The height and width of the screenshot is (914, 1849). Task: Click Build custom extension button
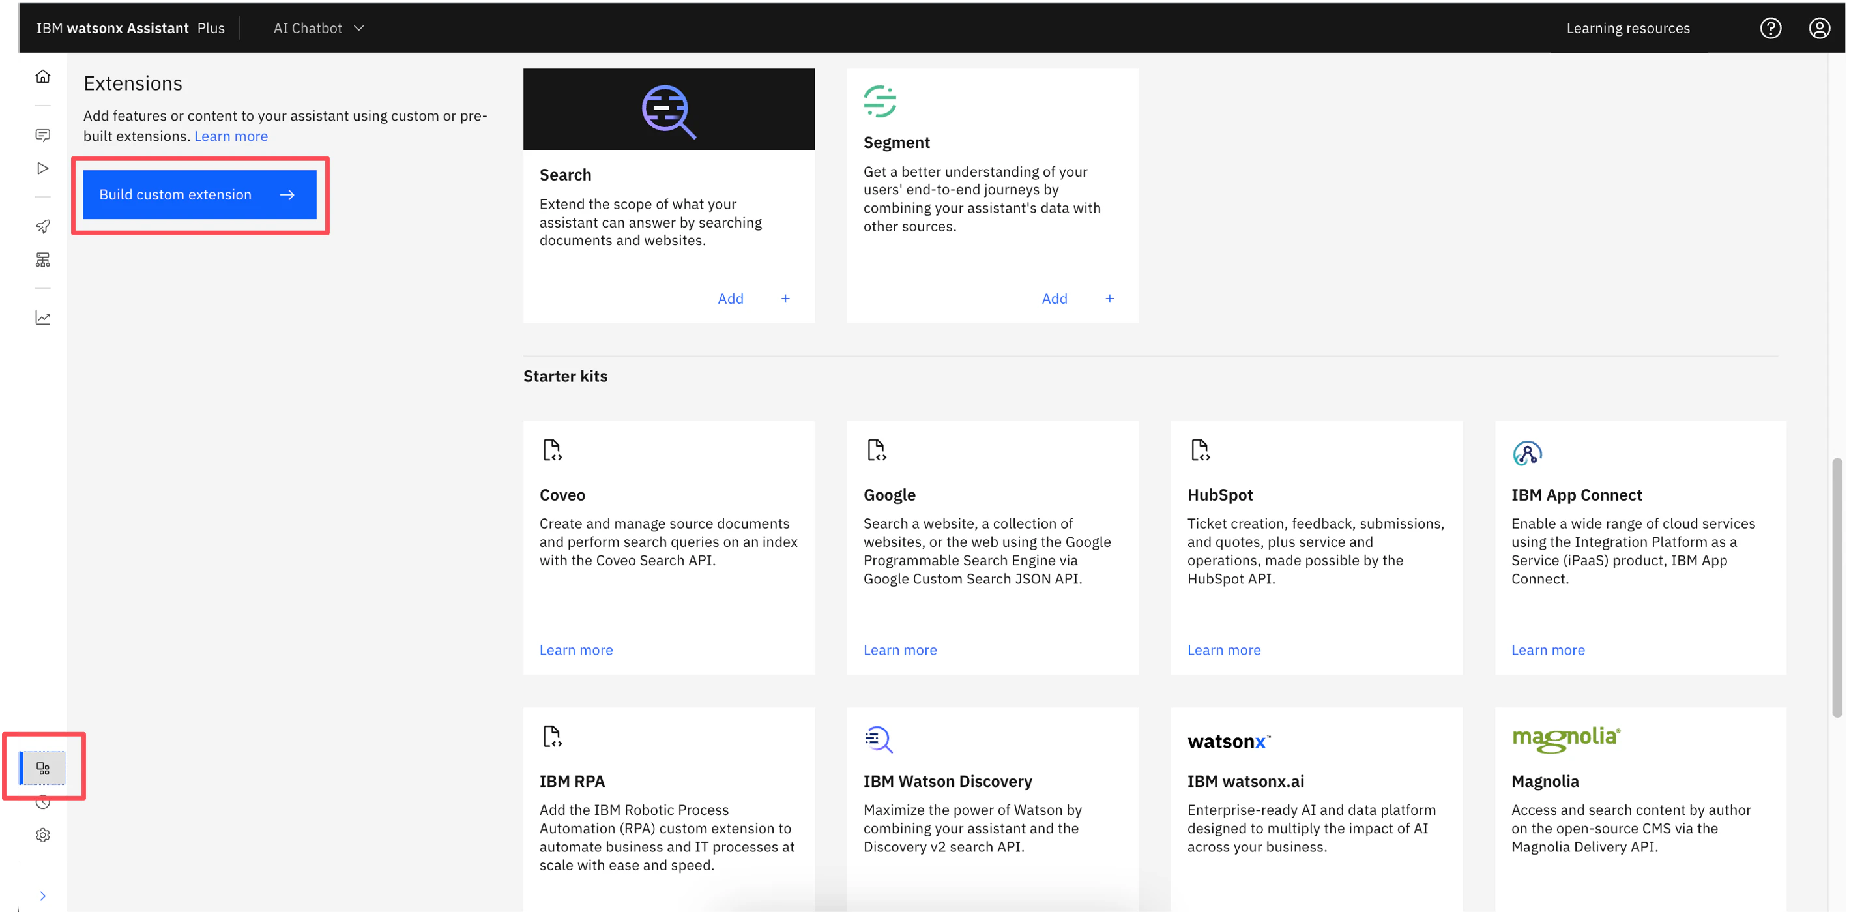click(199, 194)
